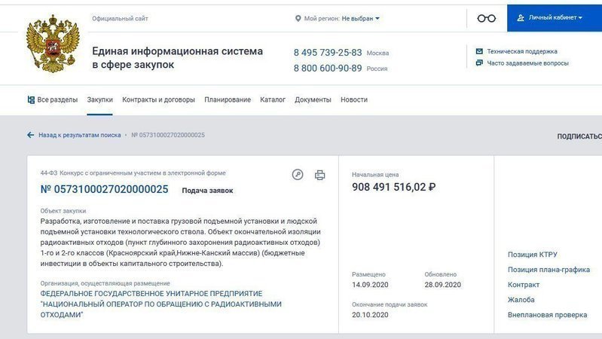Image resolution: width=602 pixels, height=339 pixels.
Task: Open the Контракты и договоры menu
Action: [158, 99]
